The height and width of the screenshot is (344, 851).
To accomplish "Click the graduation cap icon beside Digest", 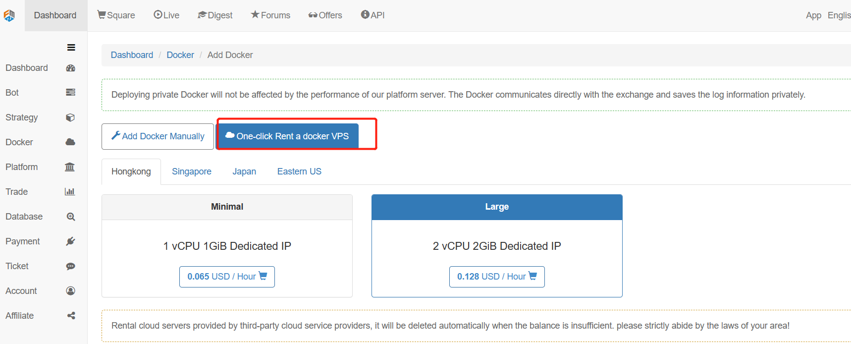I will pos(202,15).
